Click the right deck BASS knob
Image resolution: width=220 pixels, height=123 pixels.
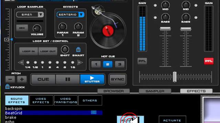point(186,17)
